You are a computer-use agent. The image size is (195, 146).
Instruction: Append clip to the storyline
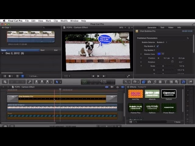[48, 82]
